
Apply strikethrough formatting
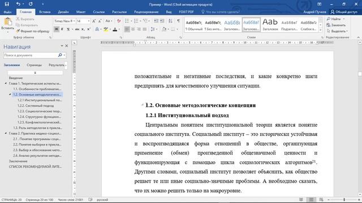(77, 29)
